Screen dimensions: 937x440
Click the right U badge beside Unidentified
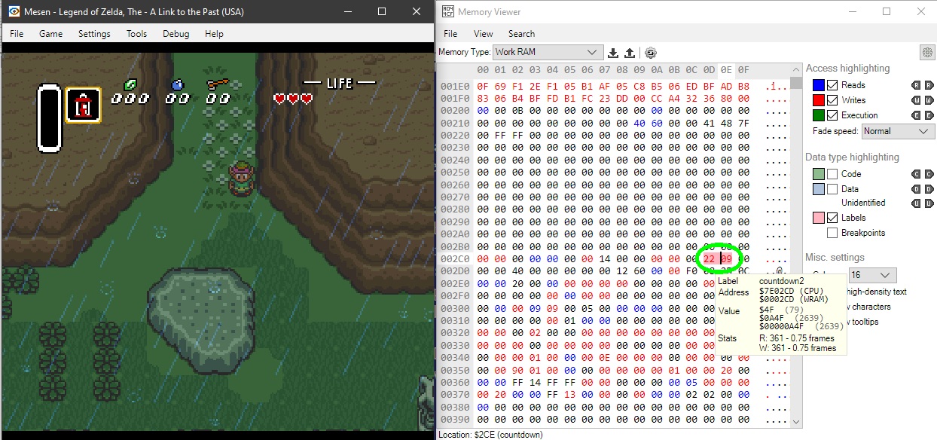928,203
